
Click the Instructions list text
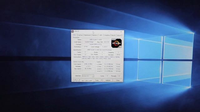pos(101,58)
